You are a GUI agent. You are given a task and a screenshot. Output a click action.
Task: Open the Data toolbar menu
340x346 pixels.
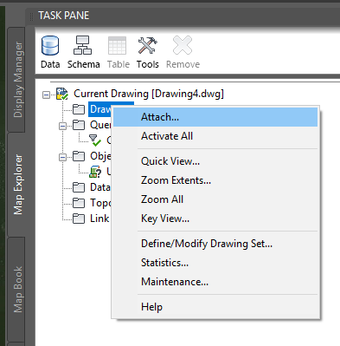(50, 52)
